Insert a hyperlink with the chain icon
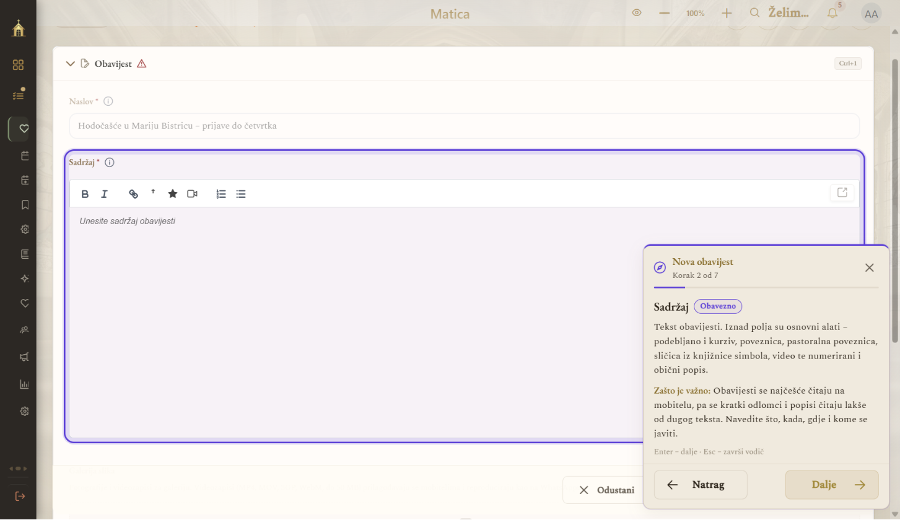The width and height of the screenshot is (900, 520). [133, 194]
